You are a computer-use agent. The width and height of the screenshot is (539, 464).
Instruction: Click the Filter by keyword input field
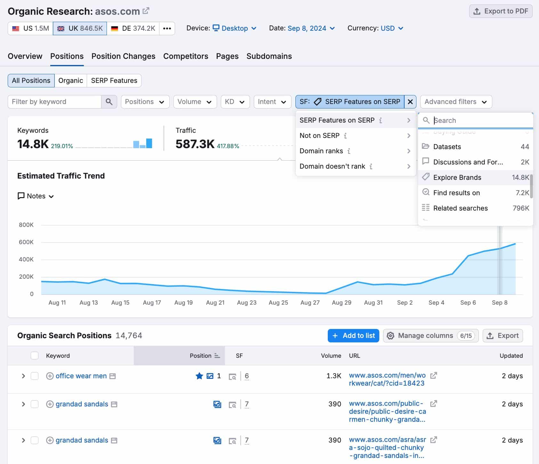click(54, 102)
